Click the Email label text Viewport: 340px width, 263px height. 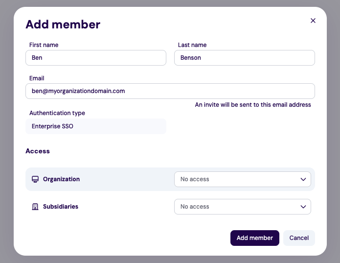point(37,78)
